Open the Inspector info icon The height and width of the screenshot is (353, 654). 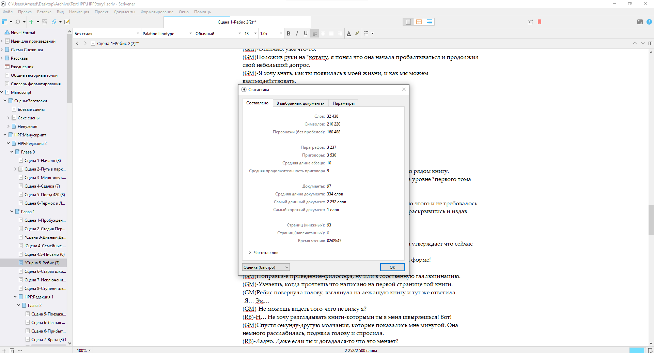coord(649,22)
